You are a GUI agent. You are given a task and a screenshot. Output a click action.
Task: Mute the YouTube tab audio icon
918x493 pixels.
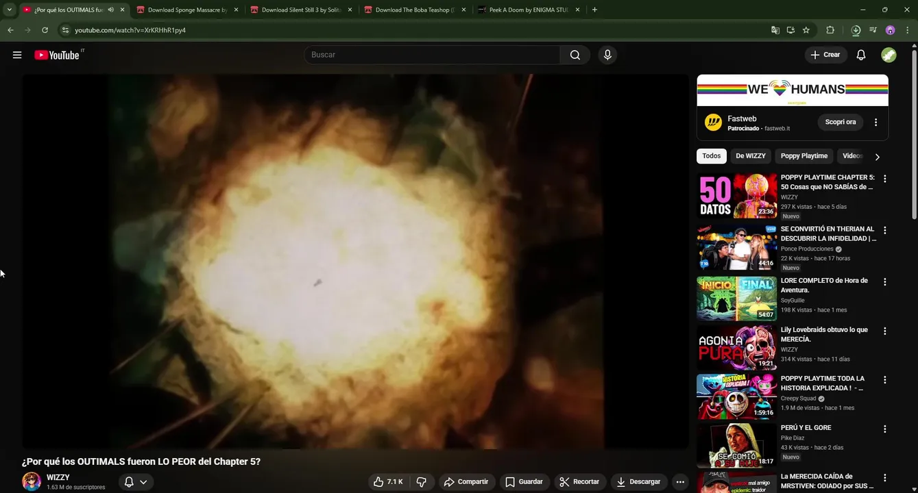pyautogui.click(x=111, y=10)
